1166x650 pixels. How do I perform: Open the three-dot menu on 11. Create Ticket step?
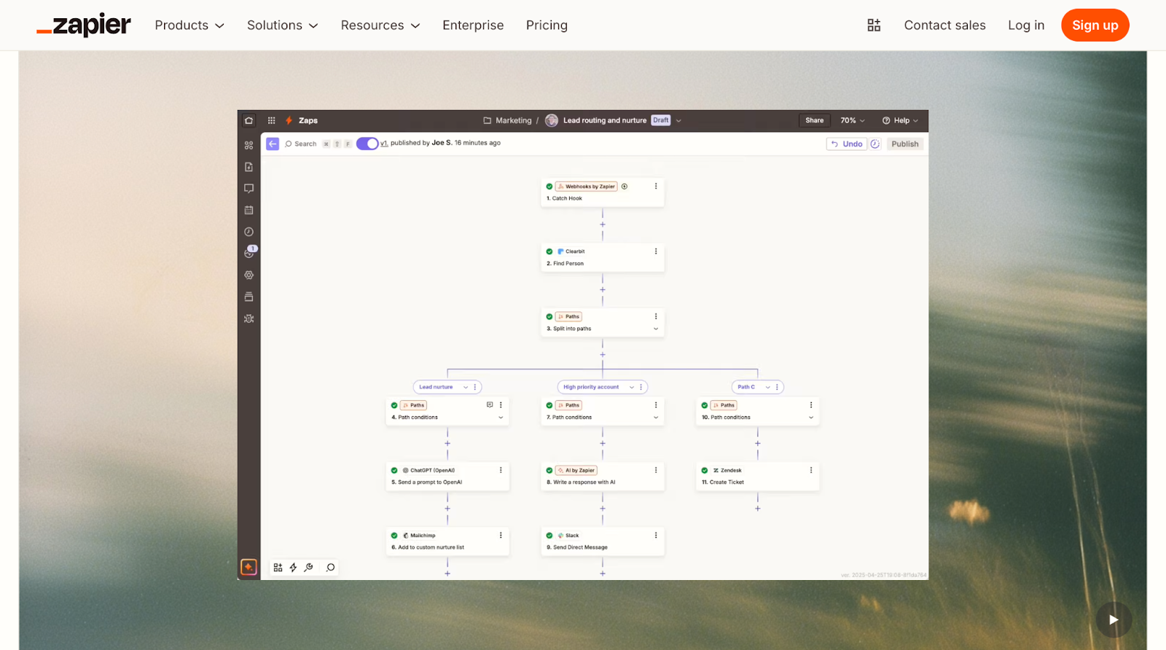click(811, 470)
